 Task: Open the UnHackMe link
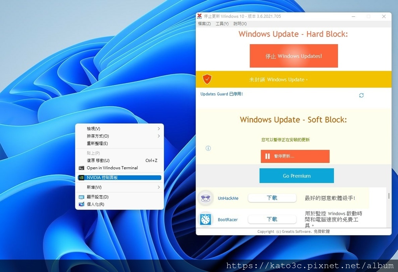point(228,198)
